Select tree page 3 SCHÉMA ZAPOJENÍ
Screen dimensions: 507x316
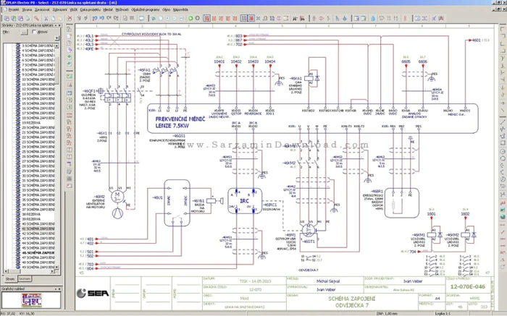(38, 46)
